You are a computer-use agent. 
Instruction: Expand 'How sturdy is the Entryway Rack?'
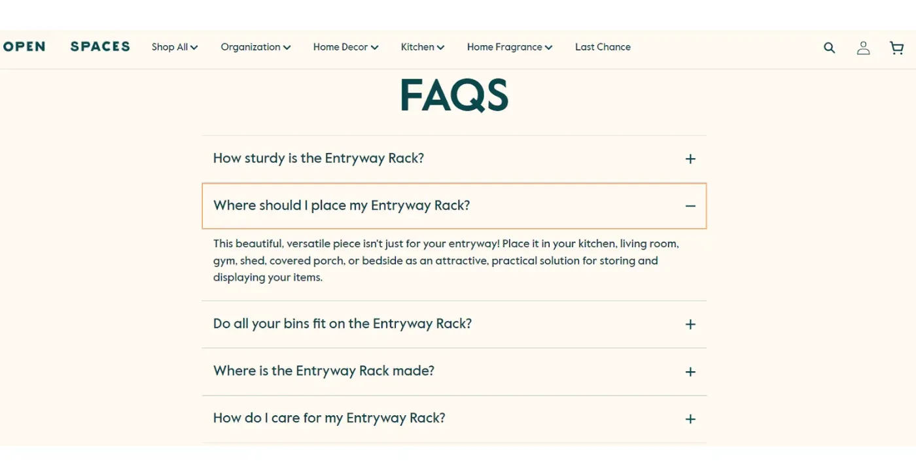319,158
